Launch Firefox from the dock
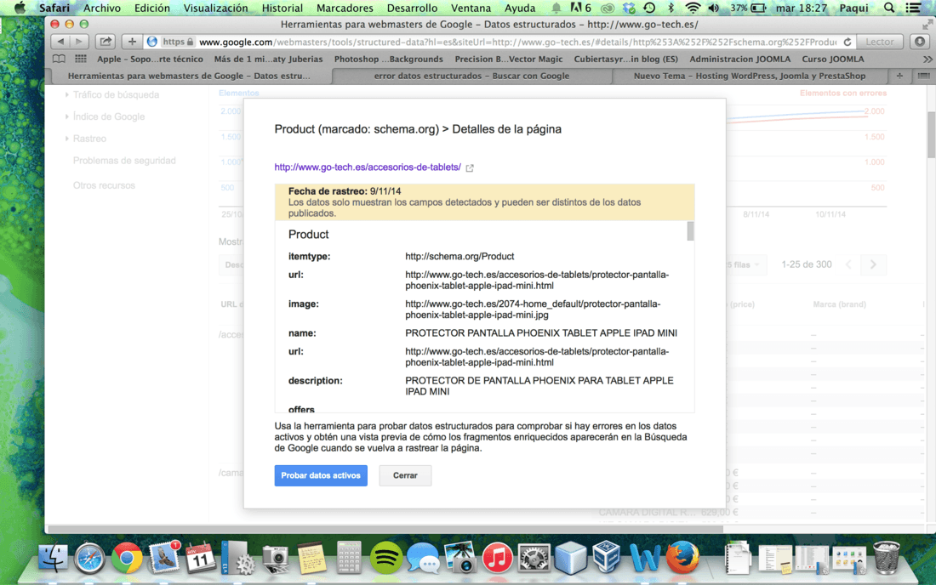The image size is (936, 585). point(682,558)
